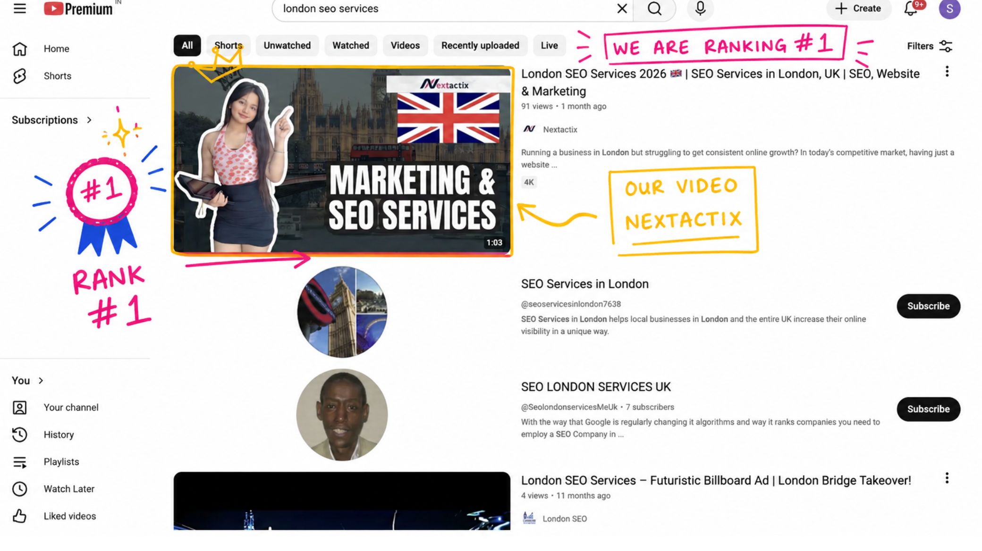Click '4 views • 11 months ago' text
This screenshot has height=551, width=982.
566,496
